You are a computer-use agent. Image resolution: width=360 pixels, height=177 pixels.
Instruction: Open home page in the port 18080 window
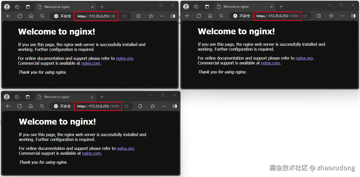pos(210,16)
